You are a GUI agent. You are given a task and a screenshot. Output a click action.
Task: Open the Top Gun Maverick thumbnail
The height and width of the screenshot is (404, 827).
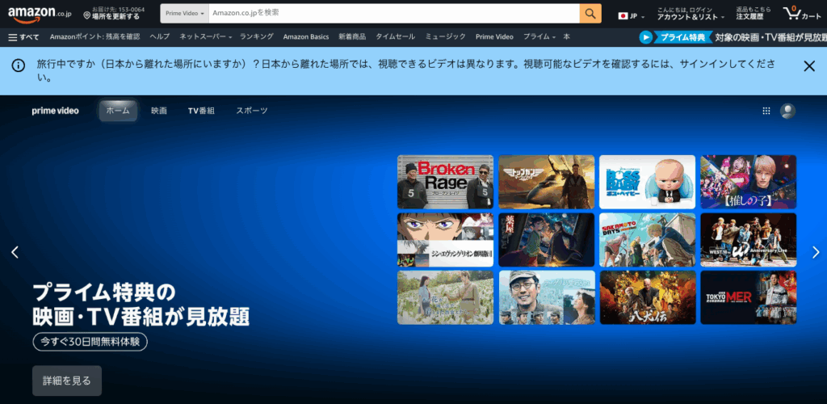(547, 182)
